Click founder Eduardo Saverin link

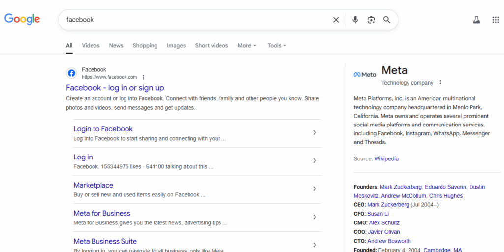[x=445, y=187]
